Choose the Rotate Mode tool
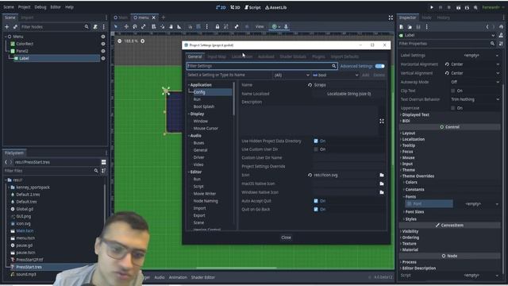508x286 pixels. coord(135,26)
